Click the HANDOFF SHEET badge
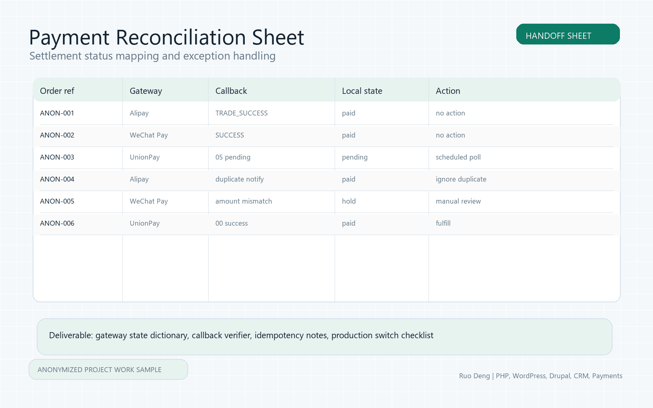The height and width of the screenshot is (408, 653). (x=568, y=34)
